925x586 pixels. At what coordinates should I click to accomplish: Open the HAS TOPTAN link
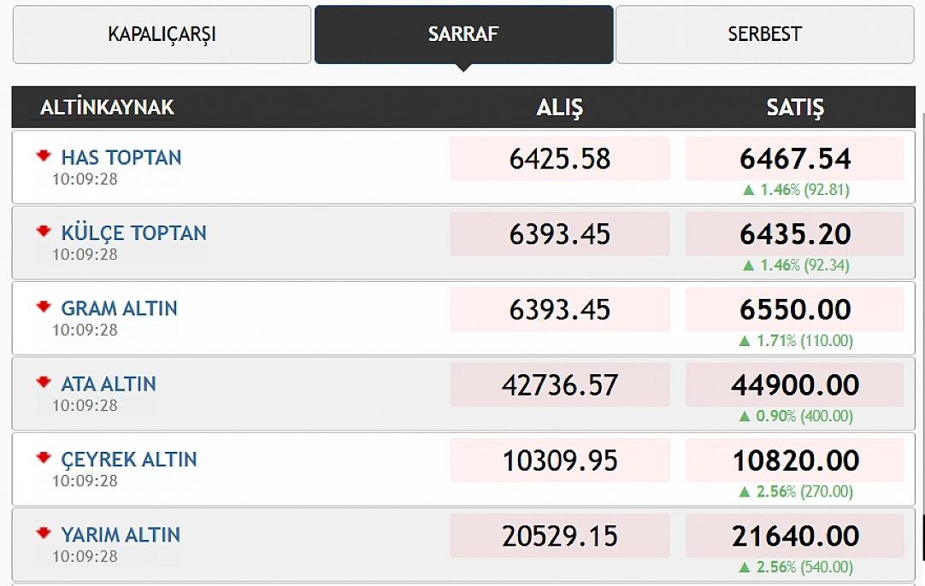(x=121, y=157)
